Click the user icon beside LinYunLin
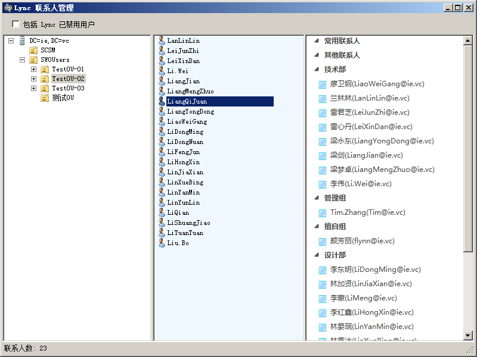477x357 pixels. tap(162, 202)
